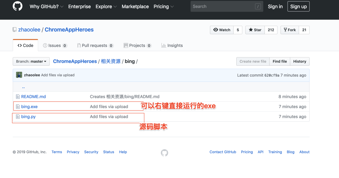The height and width of the screenshot is (178, 339).
Task: Open bing.py's Add files via upload message
Action: tap(109, 117)
